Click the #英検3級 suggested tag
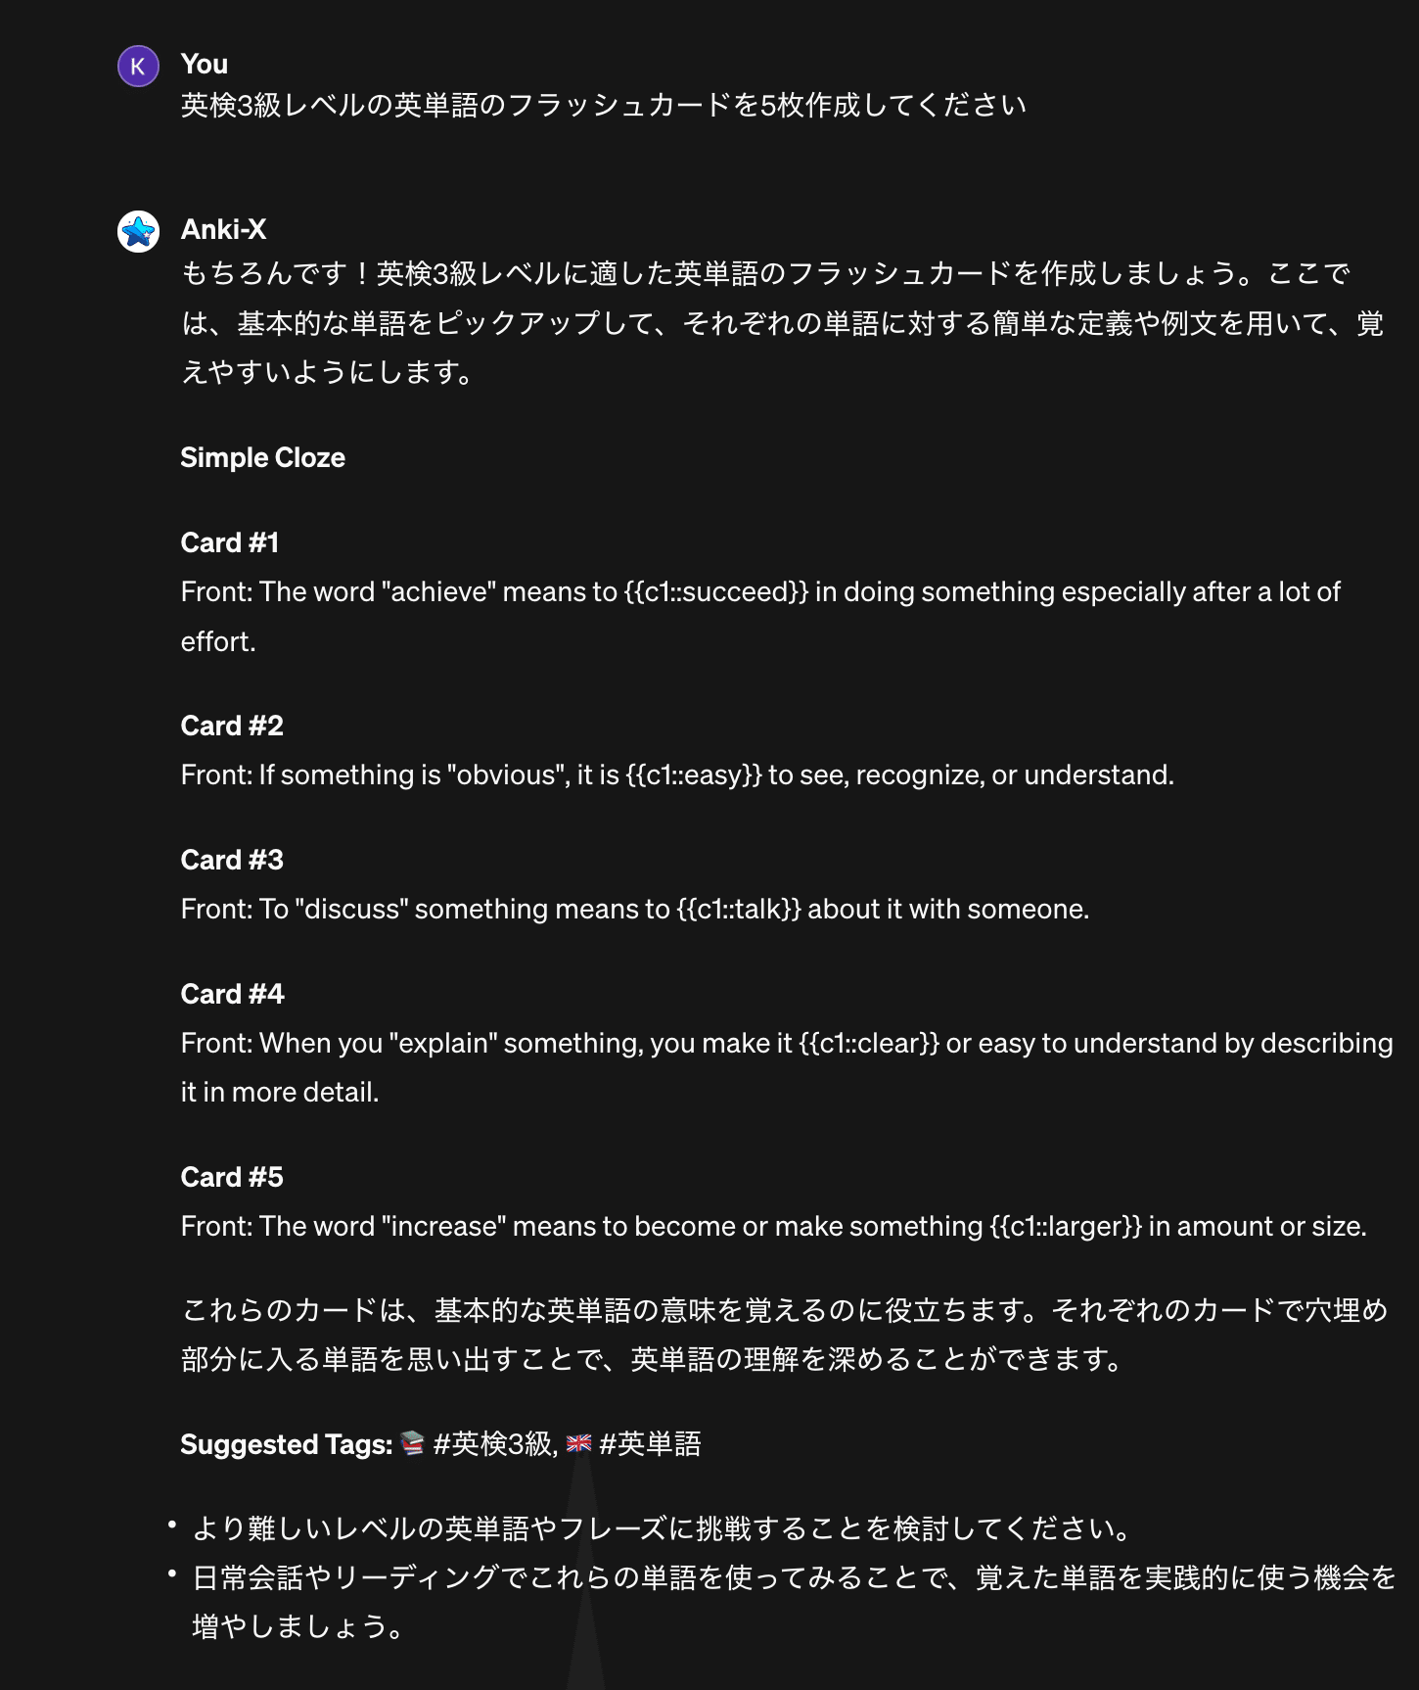The image size is (1419, 1690). pos(495,1444)
